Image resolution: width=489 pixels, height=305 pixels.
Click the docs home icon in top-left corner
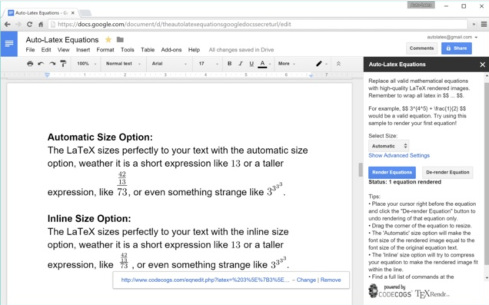(10, 43)
